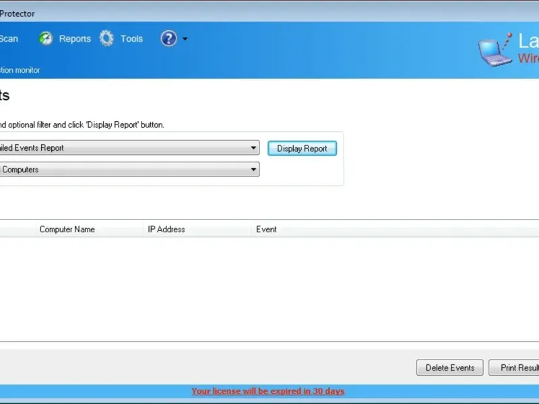Click the Display Report button

pyautogui.click(x=302, y=148)
